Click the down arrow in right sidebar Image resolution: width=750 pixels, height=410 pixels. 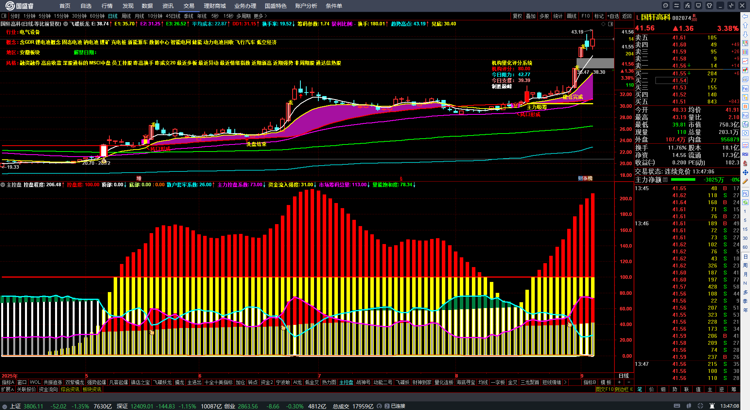[745, 34]
